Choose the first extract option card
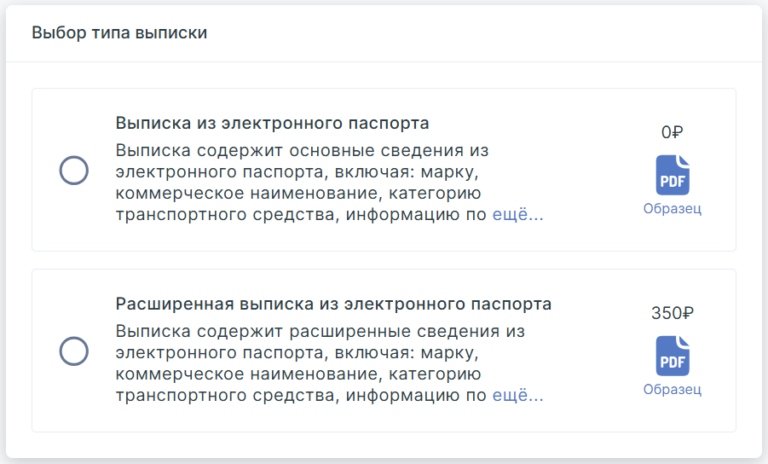Image resolution: width=768 pixels, height=464 pixels. (384, 170)
